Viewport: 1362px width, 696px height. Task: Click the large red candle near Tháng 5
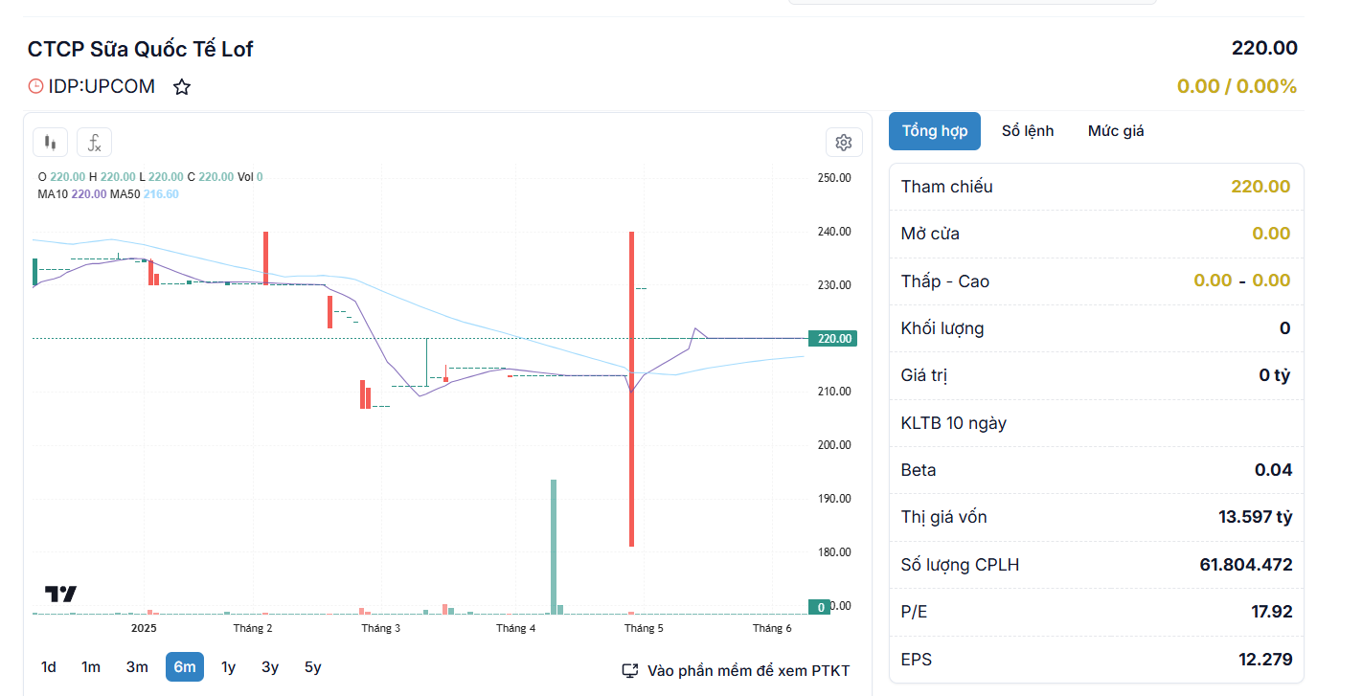(632, 389)
